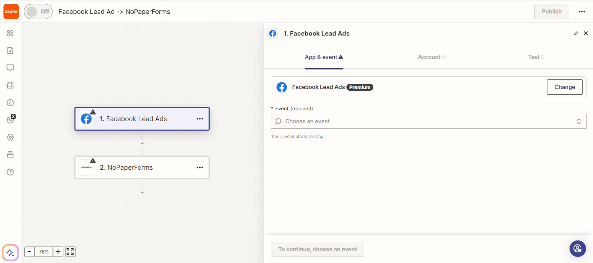Click warning icon on NoPaperForms step

click(x=93, y=161)
